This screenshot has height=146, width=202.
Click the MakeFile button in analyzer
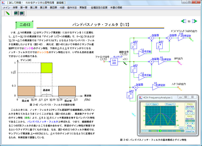[189, 131]
